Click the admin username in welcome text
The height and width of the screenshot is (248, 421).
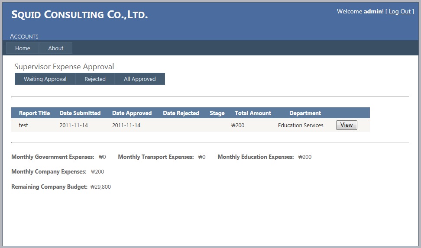(x=372, y=12)
